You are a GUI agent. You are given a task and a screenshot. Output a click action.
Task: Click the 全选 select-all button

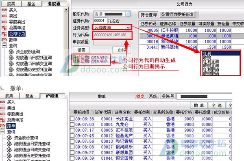[217, 105]
